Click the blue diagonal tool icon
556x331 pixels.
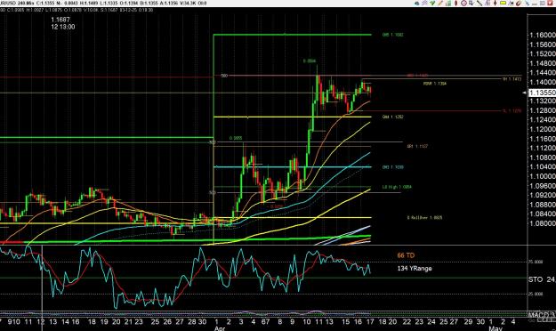coord(527,4)
